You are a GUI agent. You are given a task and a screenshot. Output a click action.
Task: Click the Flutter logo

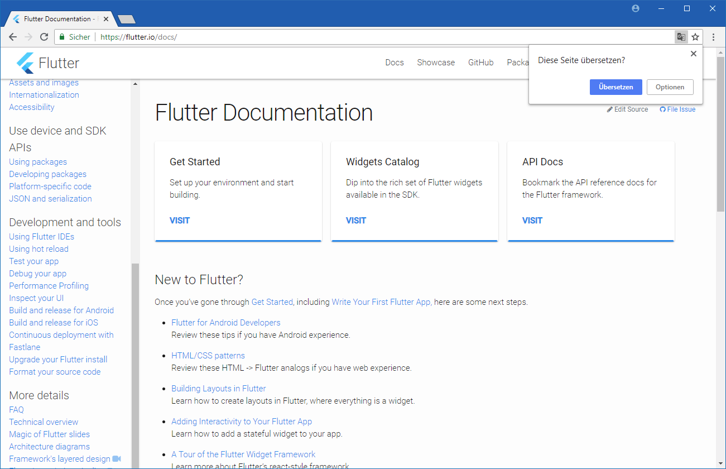pyautogui.click(x=48, y=63)
